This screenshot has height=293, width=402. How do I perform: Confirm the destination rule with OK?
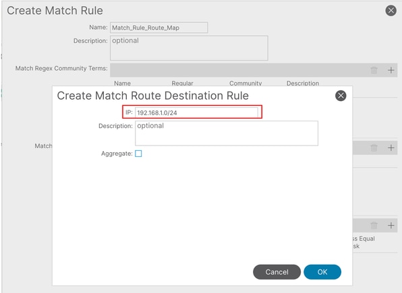(x=322, y=271)
